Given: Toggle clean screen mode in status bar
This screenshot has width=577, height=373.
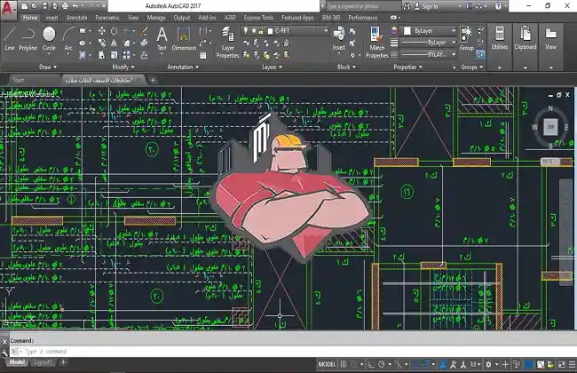Looking at the screenshot, I should click(562, 364).
